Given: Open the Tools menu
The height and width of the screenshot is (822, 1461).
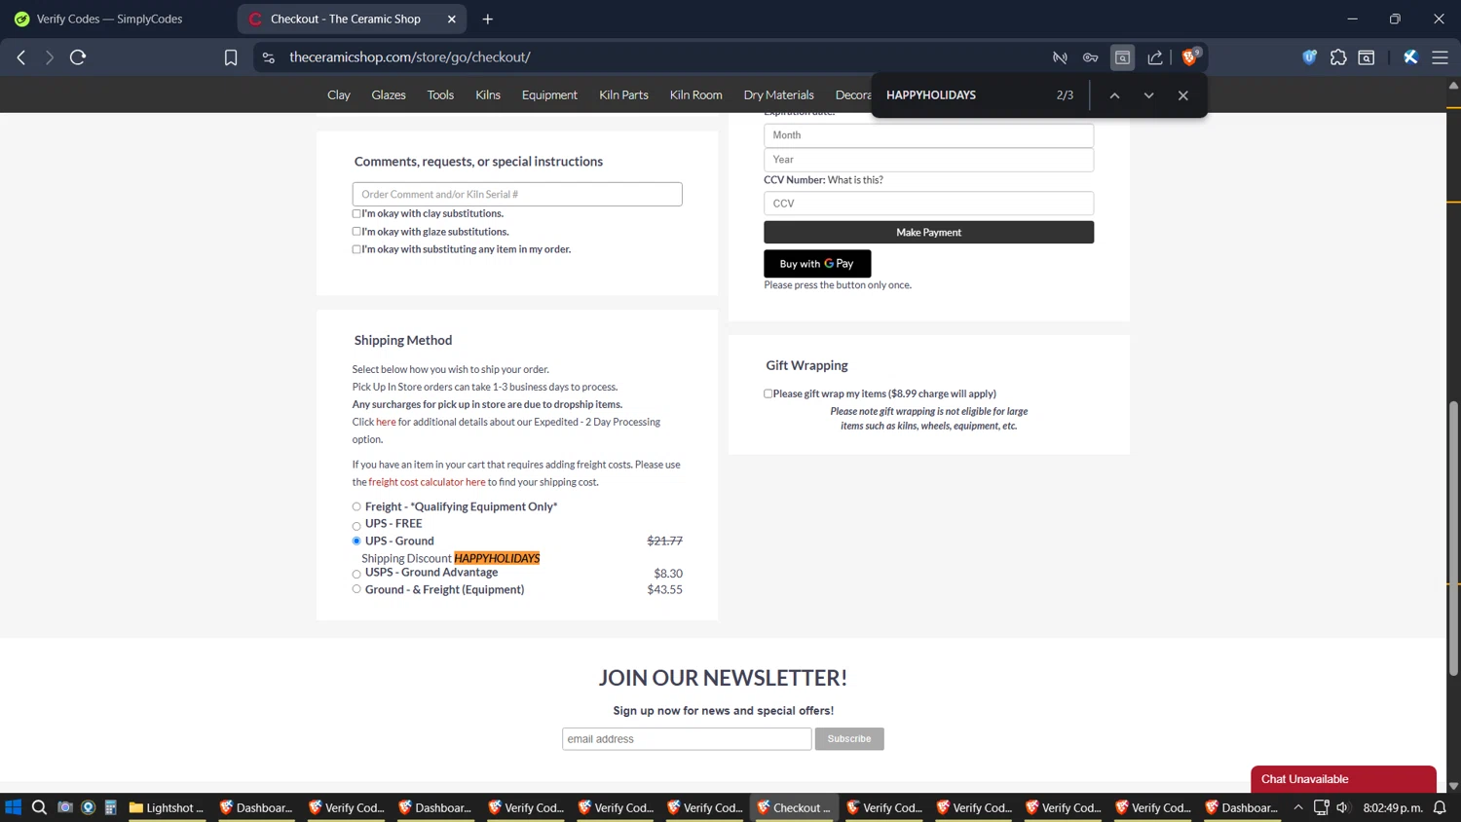Looking at the screenshot, I should click(440, 95).
